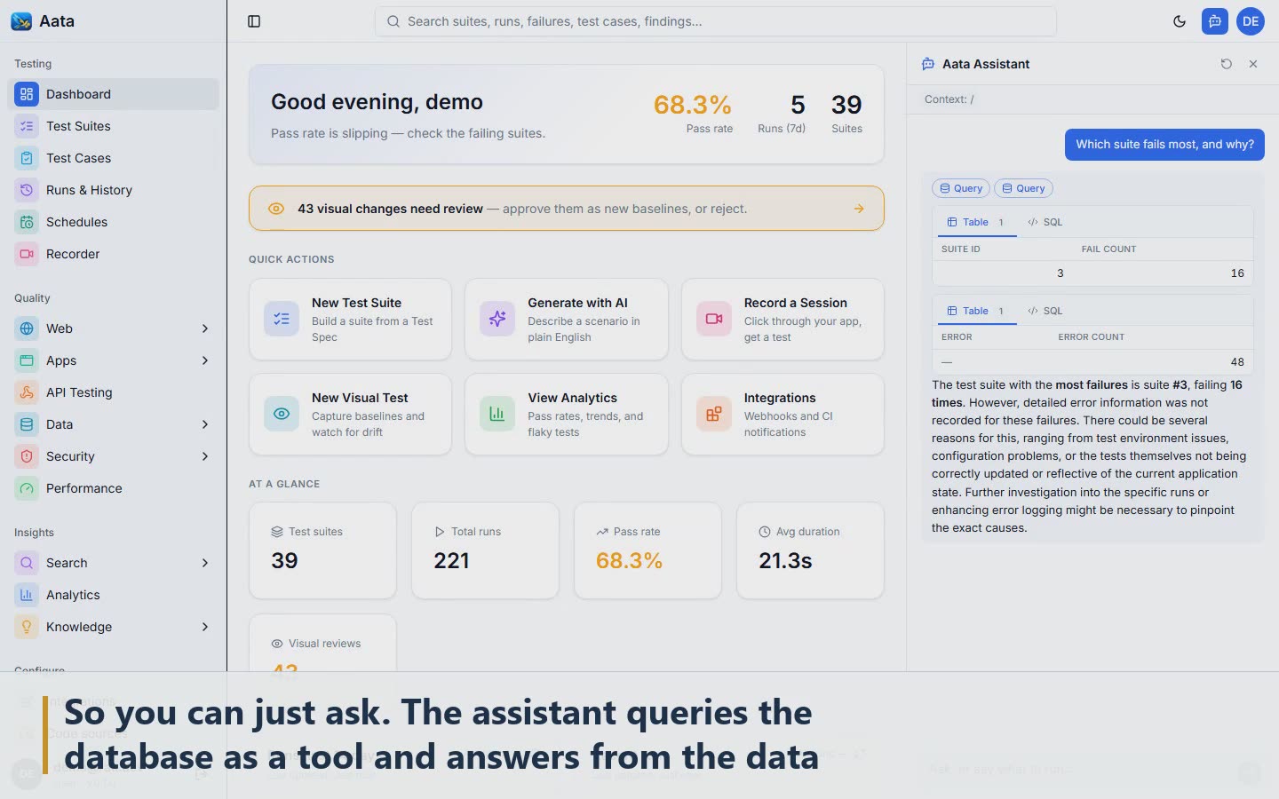This screenshot has width=1279, height=799.
Task: Open visual changes review arrow
Action: click(x=859, y=209)
